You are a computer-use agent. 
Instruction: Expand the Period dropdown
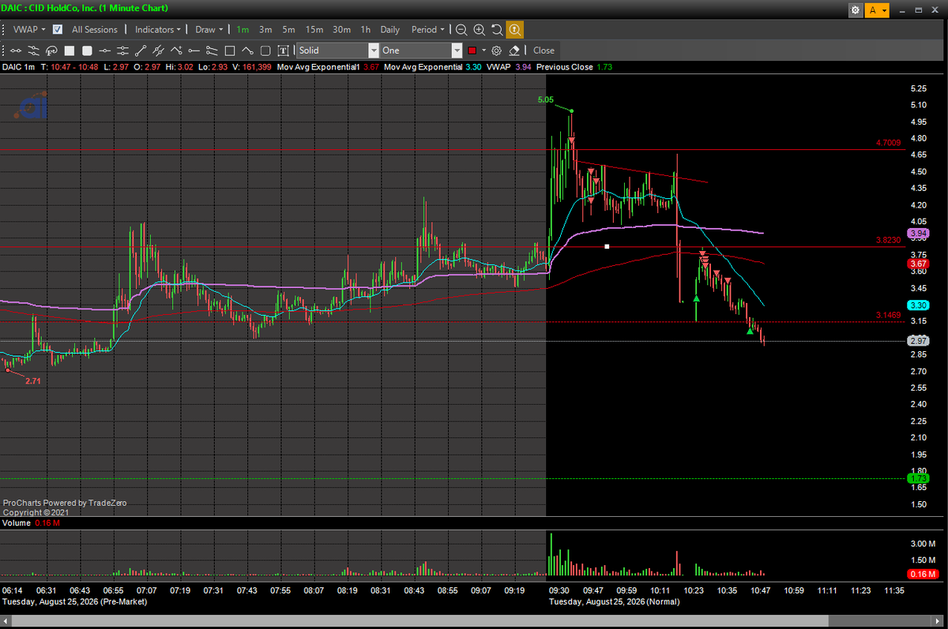point(428,29)
